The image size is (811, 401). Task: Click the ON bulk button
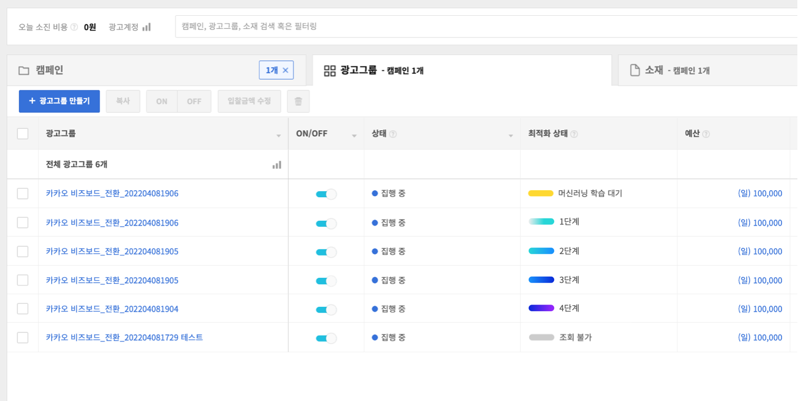162,101
